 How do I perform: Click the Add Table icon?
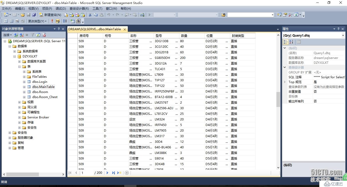click(73, 21)
